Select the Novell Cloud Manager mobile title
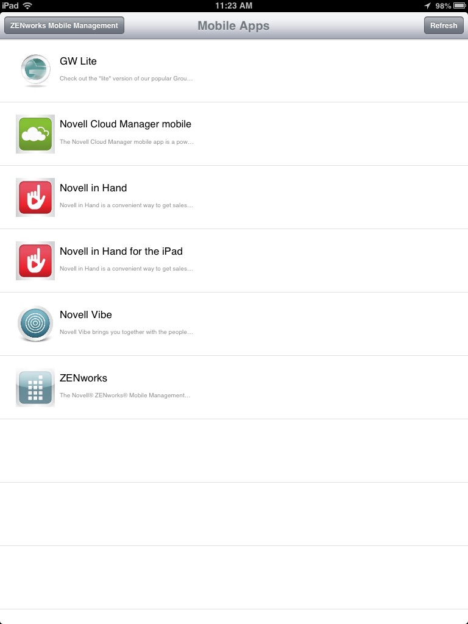Screen dimensions: 468x624 pyautogui.click(x=126, y=124)
